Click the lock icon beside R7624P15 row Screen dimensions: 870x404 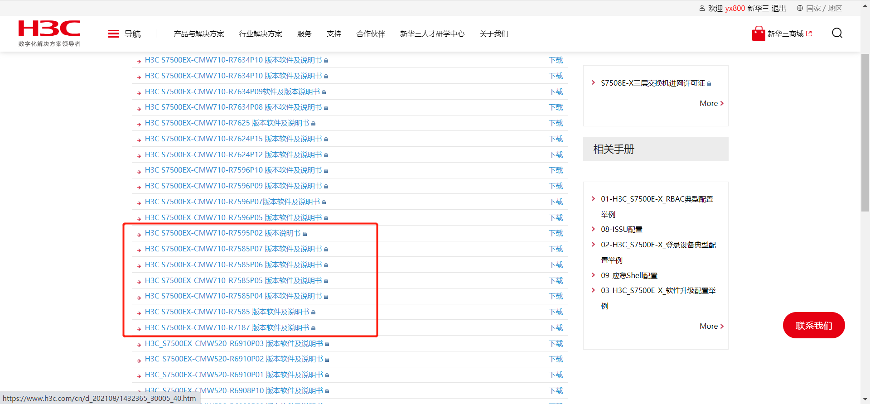(326, 139)
